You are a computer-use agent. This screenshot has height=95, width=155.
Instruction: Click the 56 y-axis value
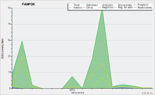tap(9, 40)
